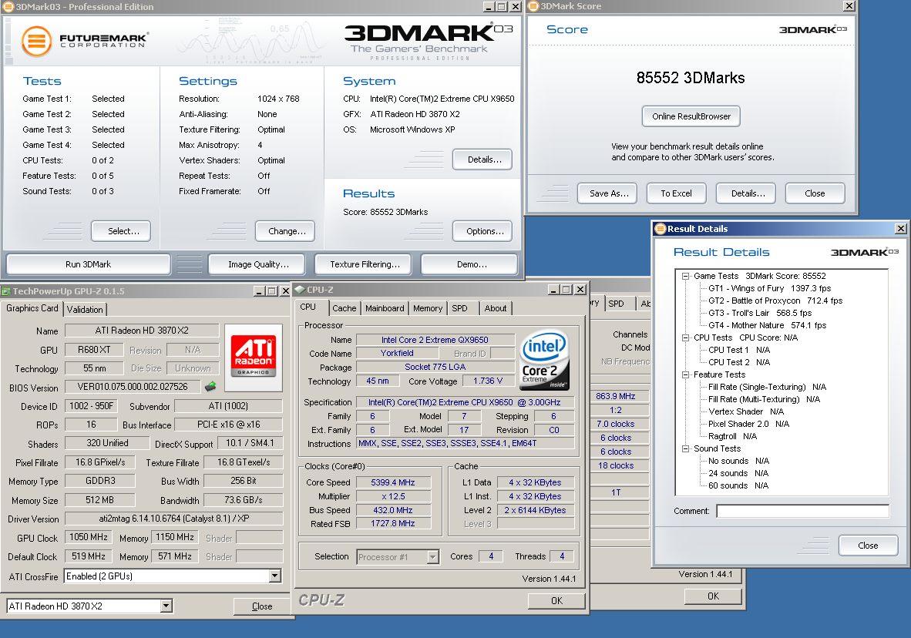The height and width of the screenshot is (638, 911).
Task: Click the CPU-Z Instructions value field
Action: (x=465, y=443)
